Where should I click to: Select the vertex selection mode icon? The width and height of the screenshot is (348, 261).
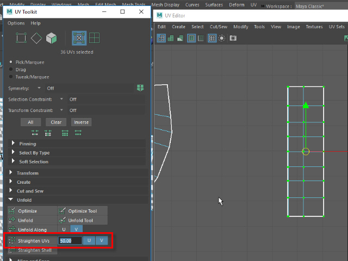coord(21,38)
